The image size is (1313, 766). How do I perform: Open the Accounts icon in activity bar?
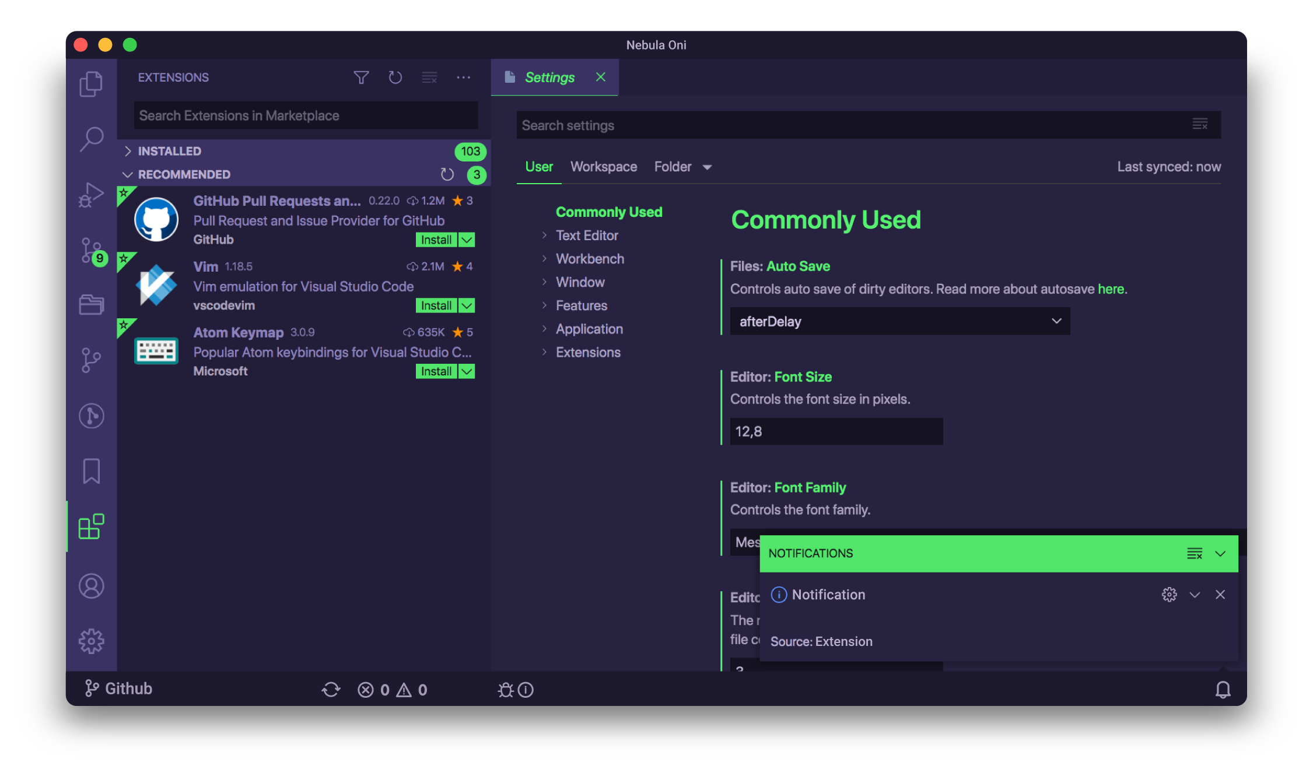tap(91, 586)
